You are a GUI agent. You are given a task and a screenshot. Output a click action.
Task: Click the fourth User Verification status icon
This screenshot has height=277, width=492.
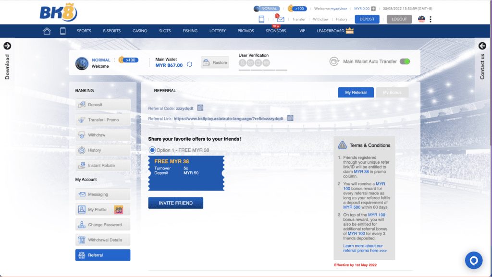266,63
